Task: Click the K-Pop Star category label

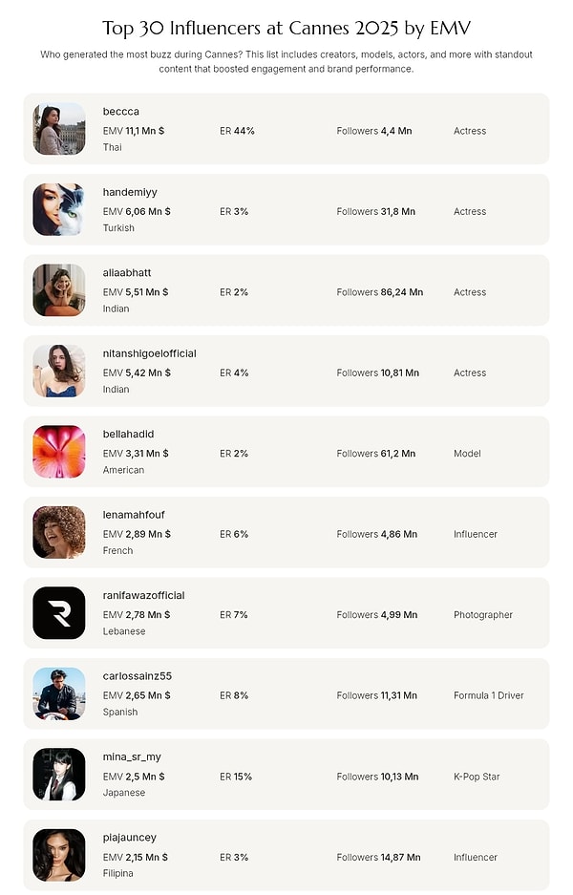Action: tap(477, 777)
